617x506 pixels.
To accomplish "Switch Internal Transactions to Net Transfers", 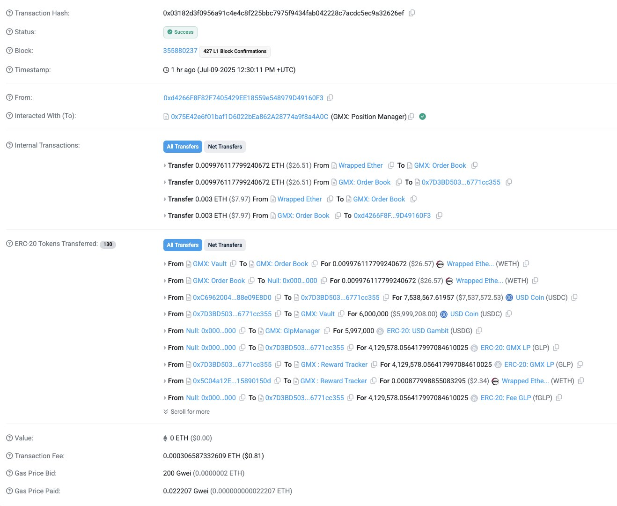I will pyautogui.click(x=225, y=147).
